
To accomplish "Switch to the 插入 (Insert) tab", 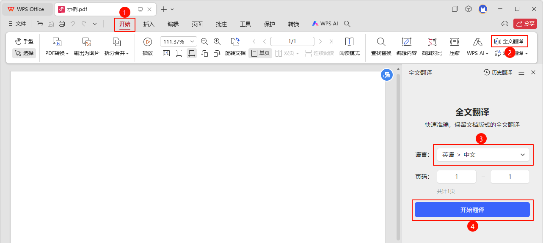I will point(149,24).
